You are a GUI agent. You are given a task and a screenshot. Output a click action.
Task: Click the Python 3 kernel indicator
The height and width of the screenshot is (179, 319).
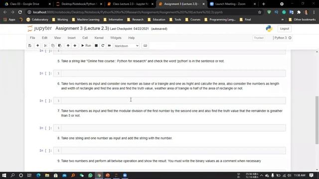tap(283, 38)
